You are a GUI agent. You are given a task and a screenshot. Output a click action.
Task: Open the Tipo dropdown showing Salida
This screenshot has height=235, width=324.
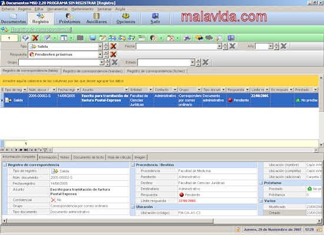click(x=100, y=46)
